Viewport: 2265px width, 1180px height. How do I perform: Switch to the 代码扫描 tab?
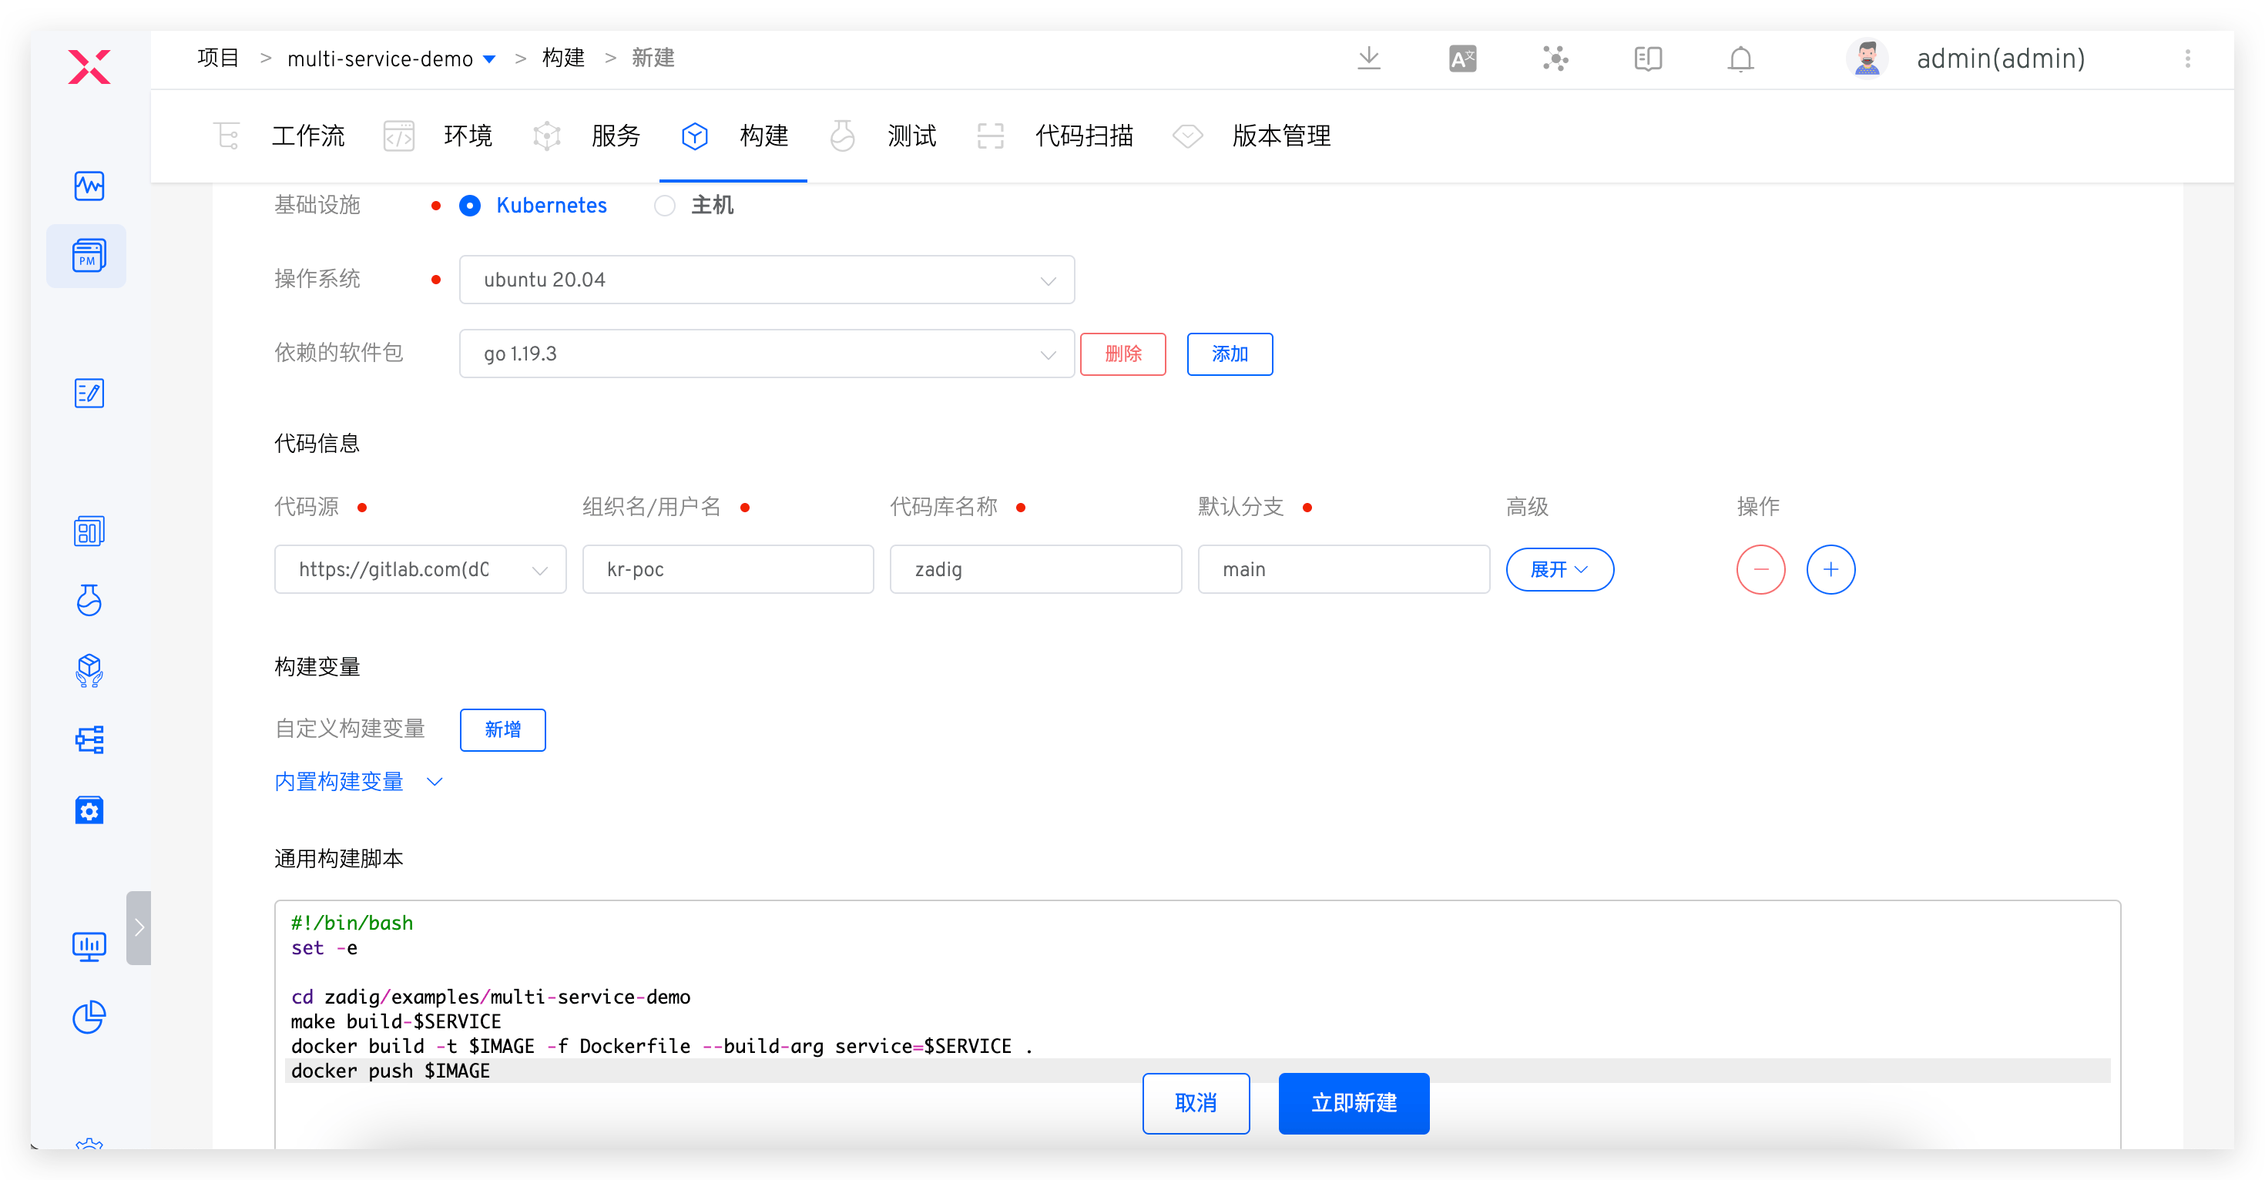point(1083,136)
